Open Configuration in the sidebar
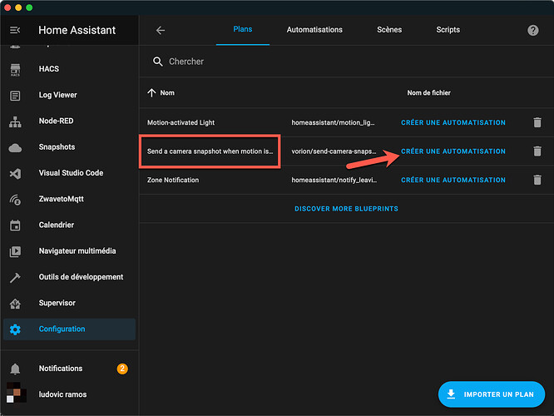The height and width of the screenshot is (416, 554). pos(69,329)
